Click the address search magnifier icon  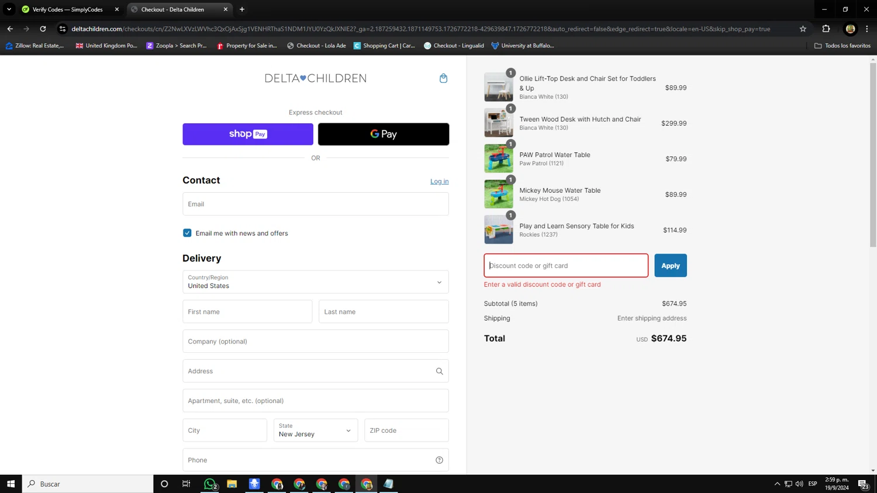pos(439,371)
